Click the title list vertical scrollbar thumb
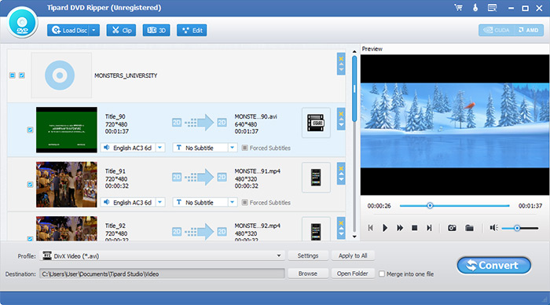This screenshot has width=550, height=305. point(354,89)
